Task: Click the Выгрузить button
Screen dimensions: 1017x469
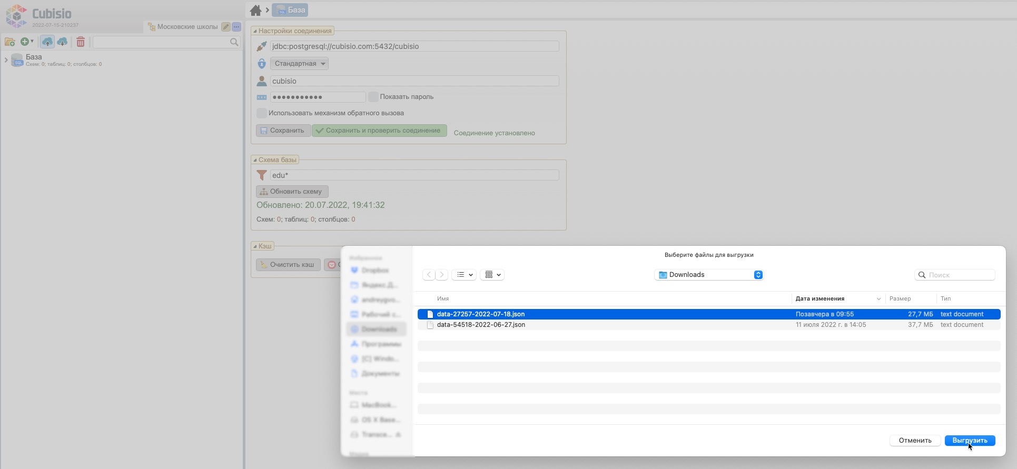Action: tap(970, 441)
